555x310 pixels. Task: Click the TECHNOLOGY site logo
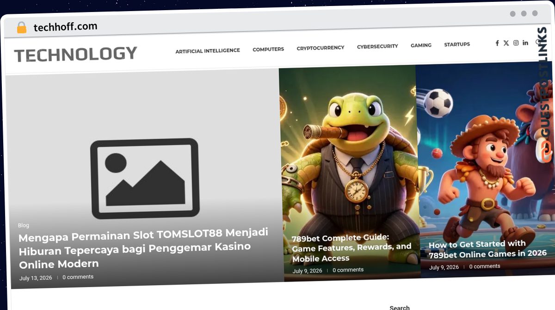[75, 55]
